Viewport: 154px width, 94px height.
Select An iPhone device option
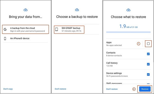coord(25,39)
